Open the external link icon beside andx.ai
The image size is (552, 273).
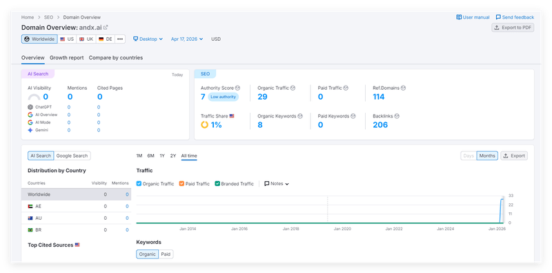(106, 28)
